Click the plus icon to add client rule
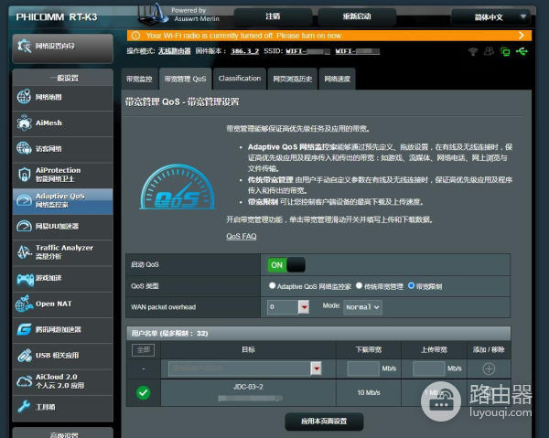This screenshot has width=549, height=438. coord(489,369)
